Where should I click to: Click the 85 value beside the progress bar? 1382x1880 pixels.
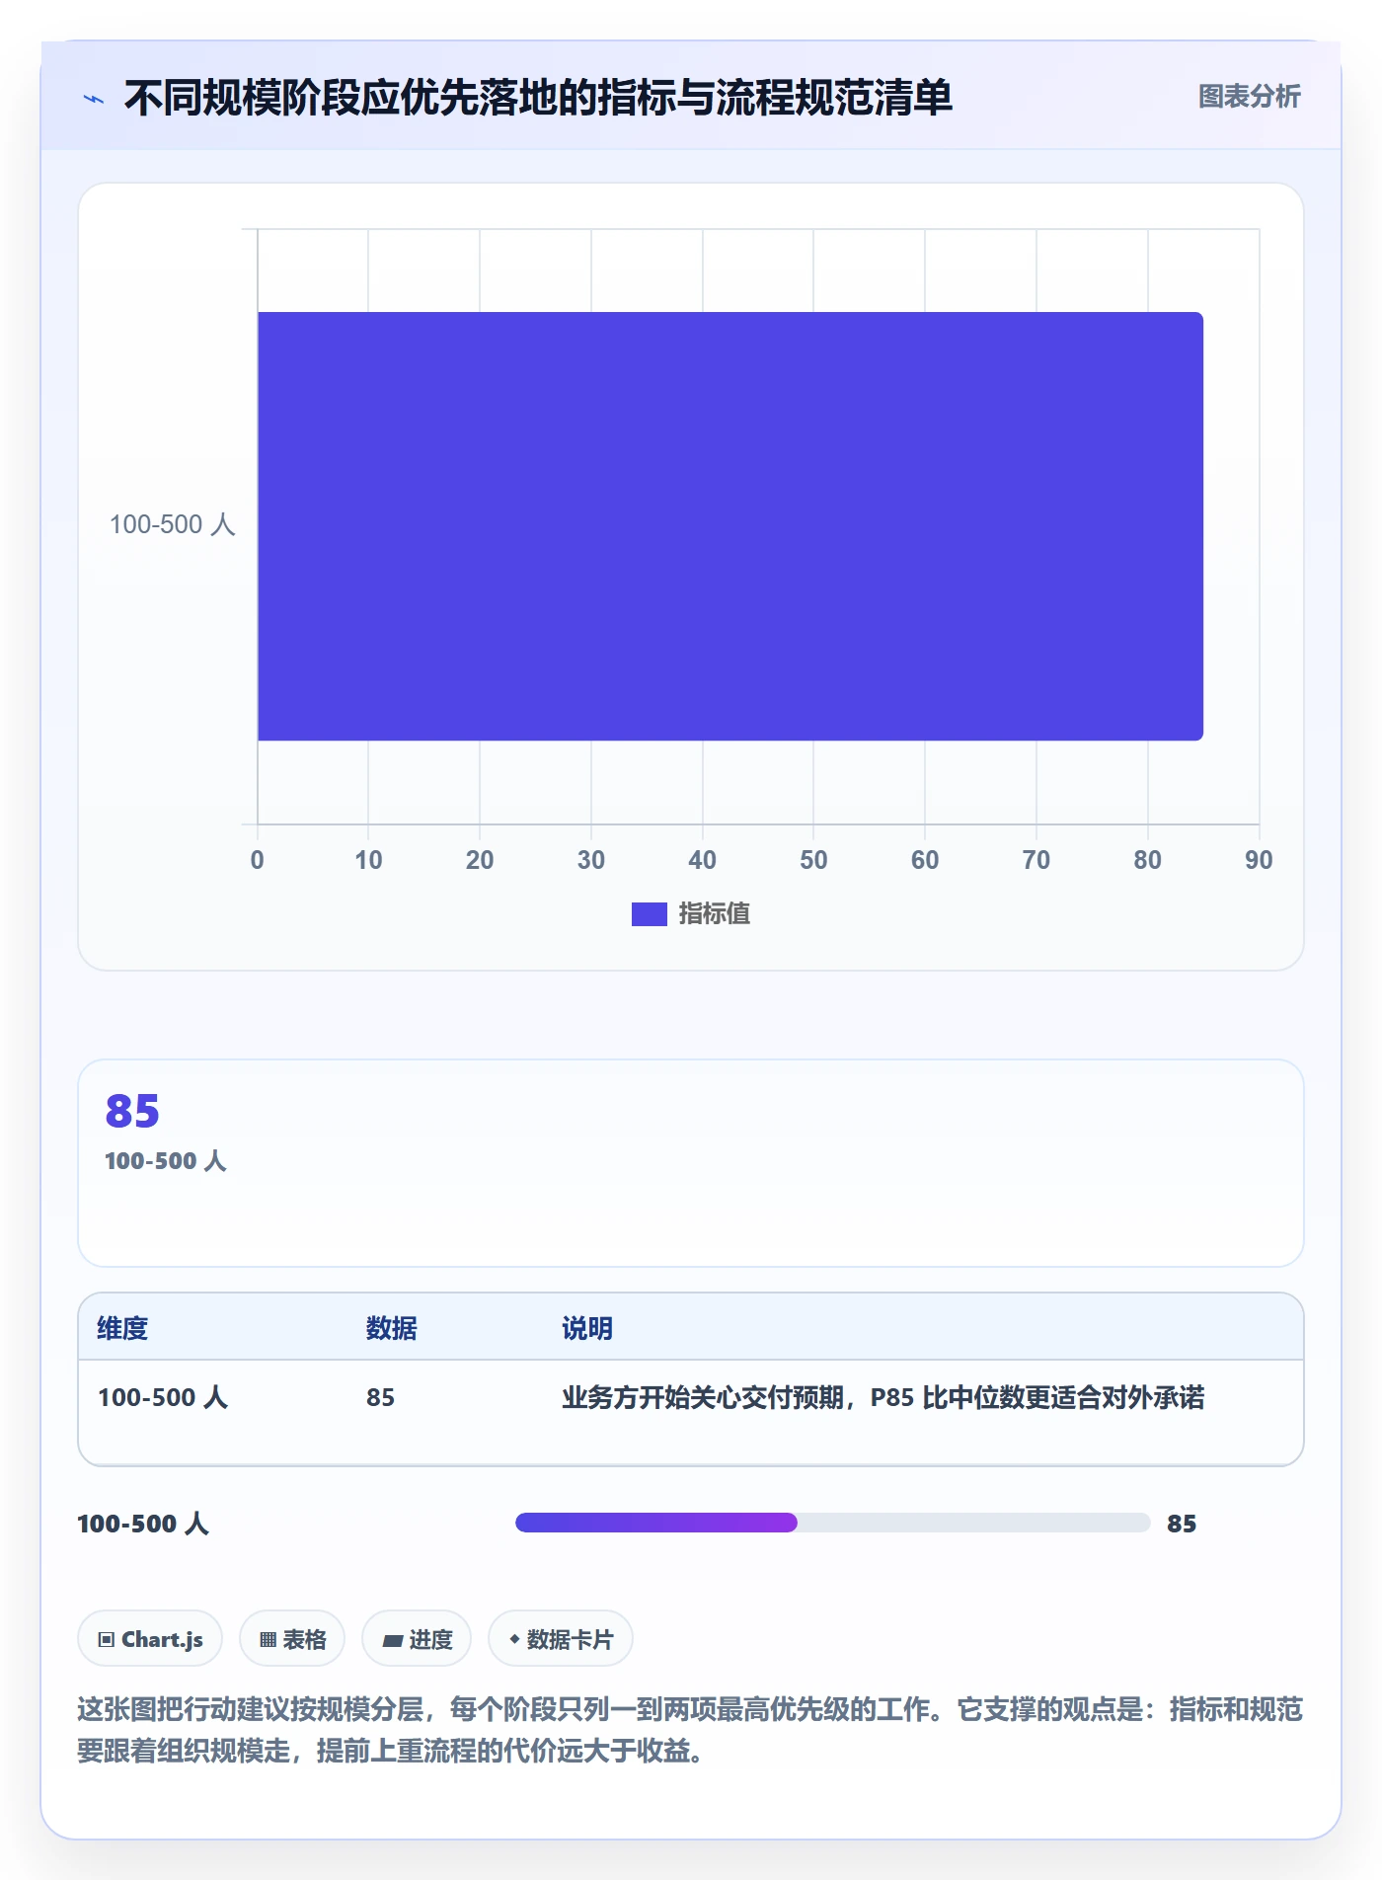(x=1182, y=1524)
